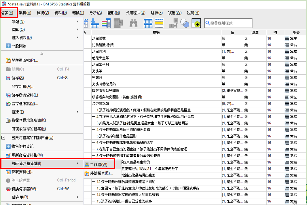
Task: Toggle 已啟用檔案的自動回復 checkbox
Action: 3,138
